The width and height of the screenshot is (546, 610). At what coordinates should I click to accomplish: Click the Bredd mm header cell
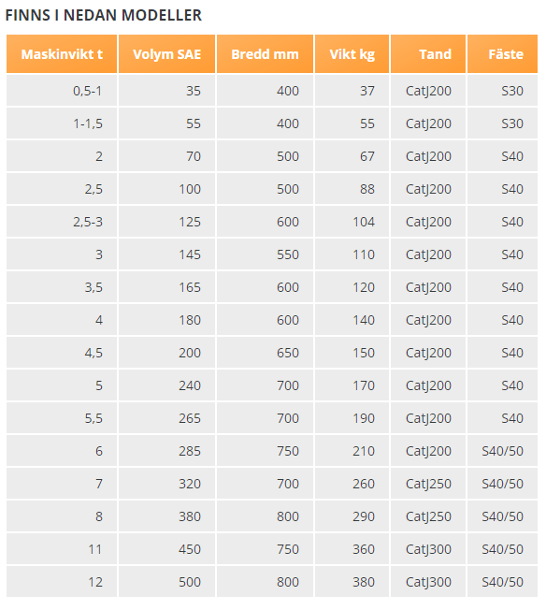[265, 54]
